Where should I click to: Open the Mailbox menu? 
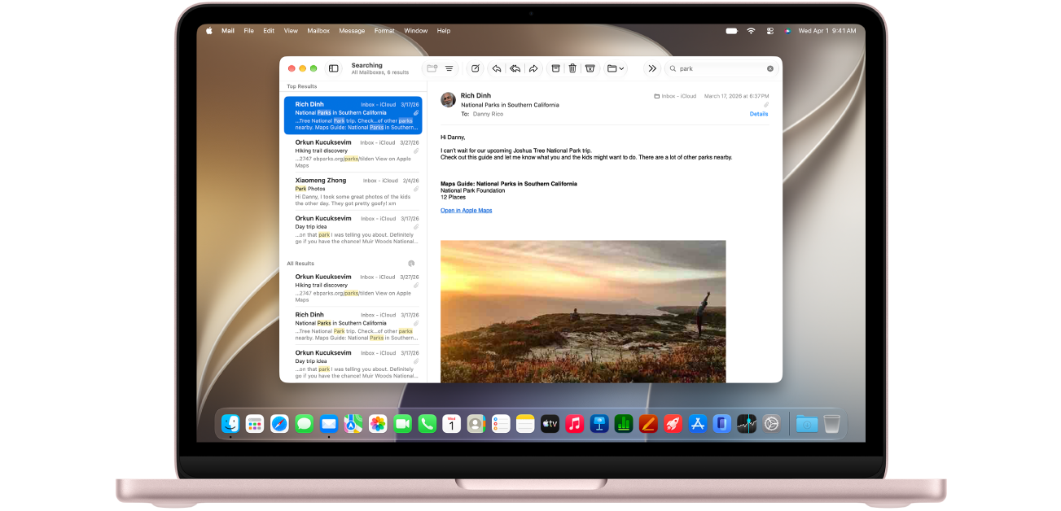tap(318, 31)
